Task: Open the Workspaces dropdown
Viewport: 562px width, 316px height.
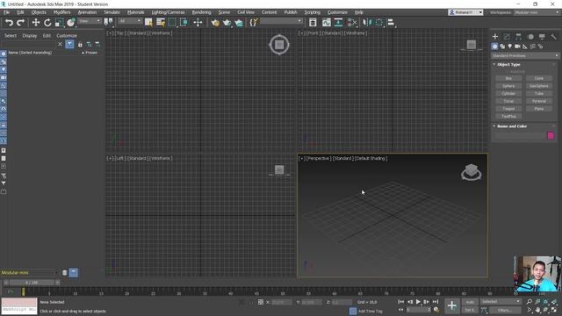Action: (537, 12)
